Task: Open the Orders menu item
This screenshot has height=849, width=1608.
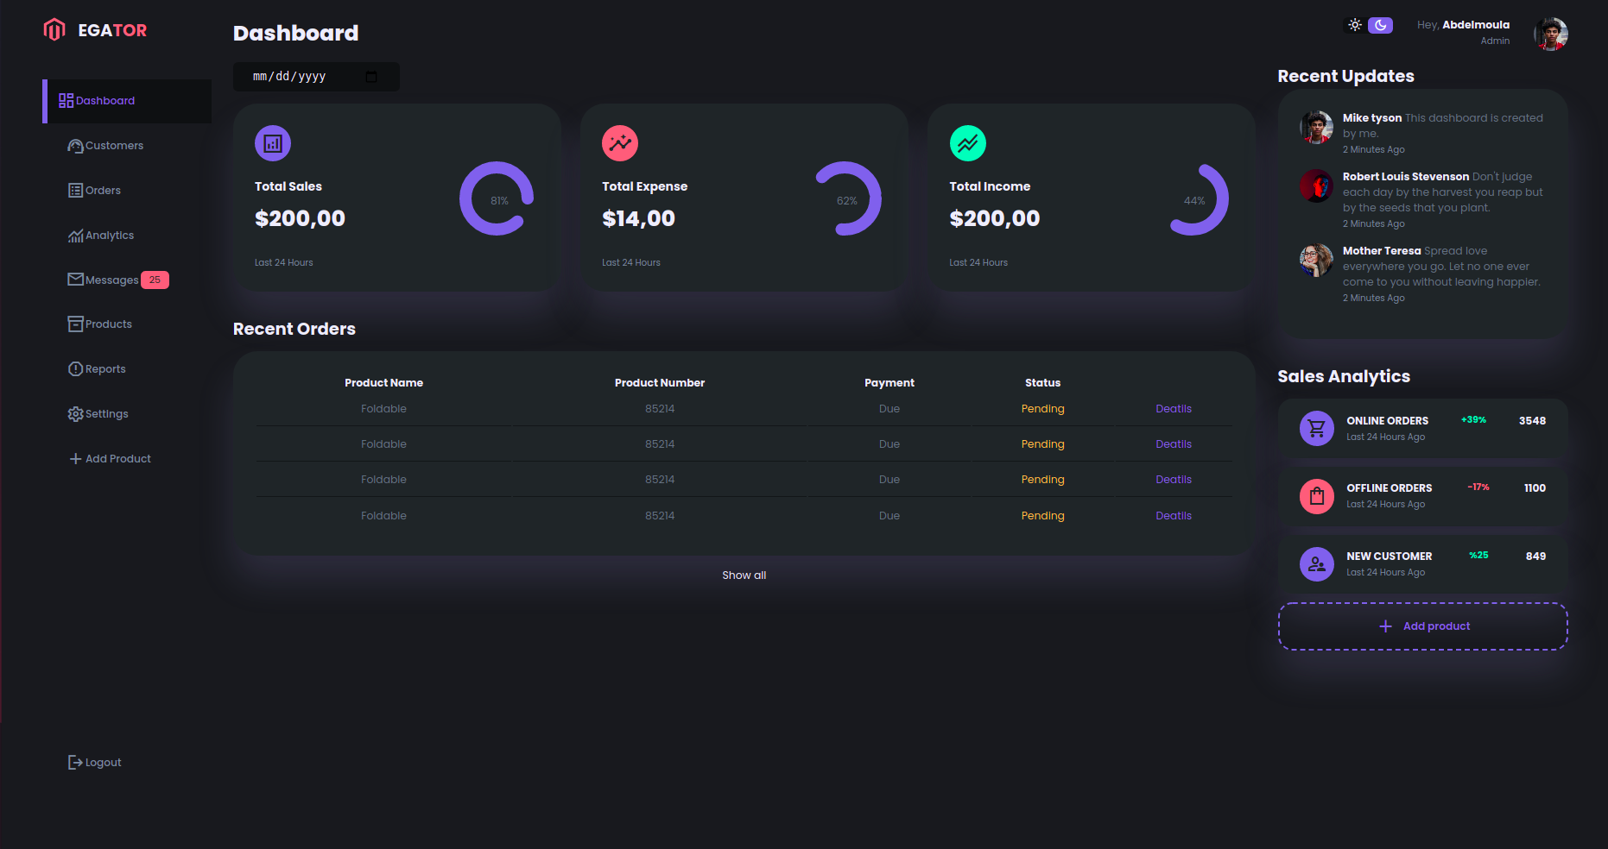Action: 102,190
